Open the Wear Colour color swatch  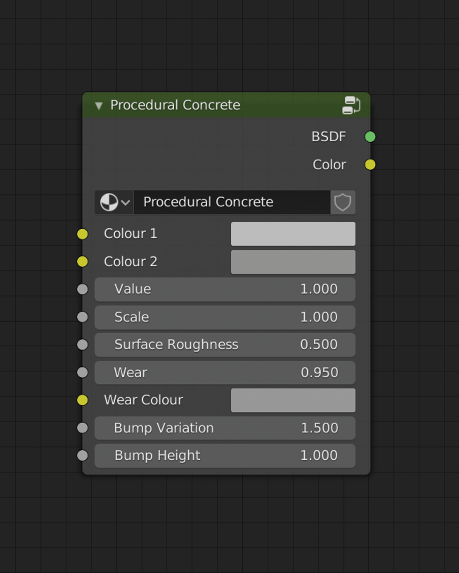pyautogui.click(x=293, y=400)
